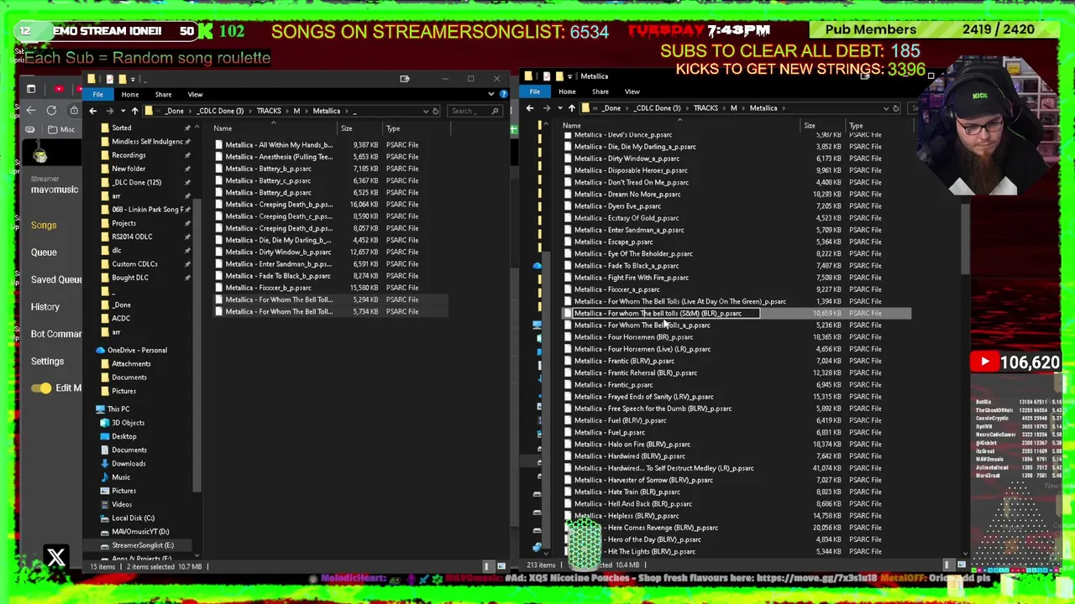1075x604 pixels.
Task: Open Settings in StreamerSonglist sidebar
Action: pos(47,361)
